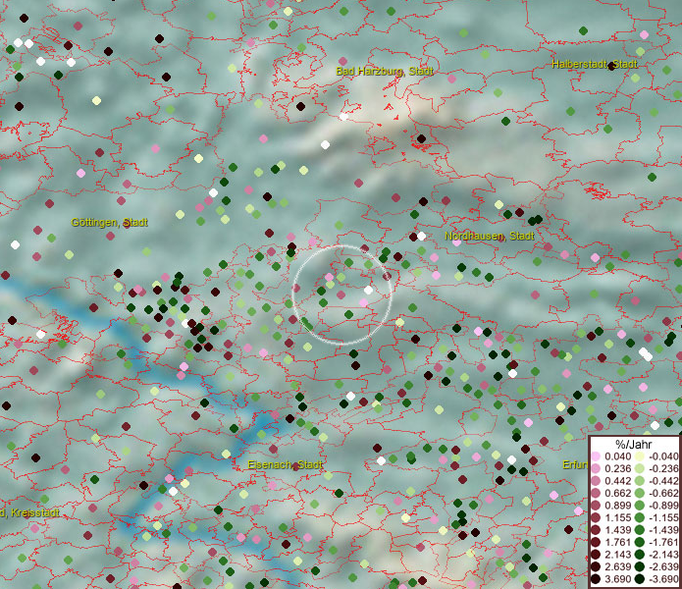Click the 0.662 legend value
This screenshot has height=589, width=682.
click(617, 494)
